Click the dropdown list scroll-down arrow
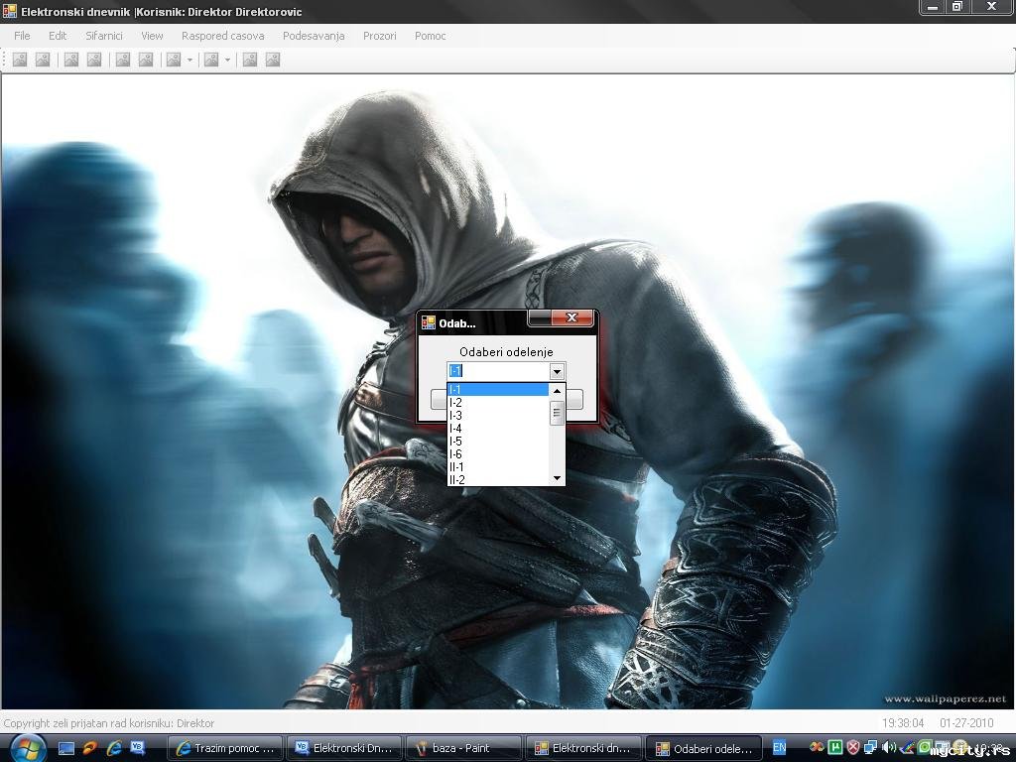This screenshot has height=762, width=1016. click(x=557, y=478)
